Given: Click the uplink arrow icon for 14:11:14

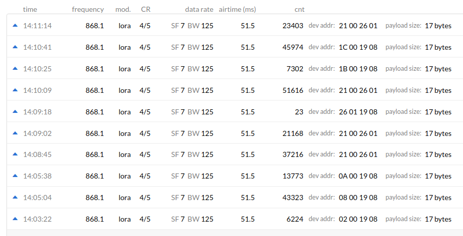Looking at the screenshot, I should click(15, 25).
